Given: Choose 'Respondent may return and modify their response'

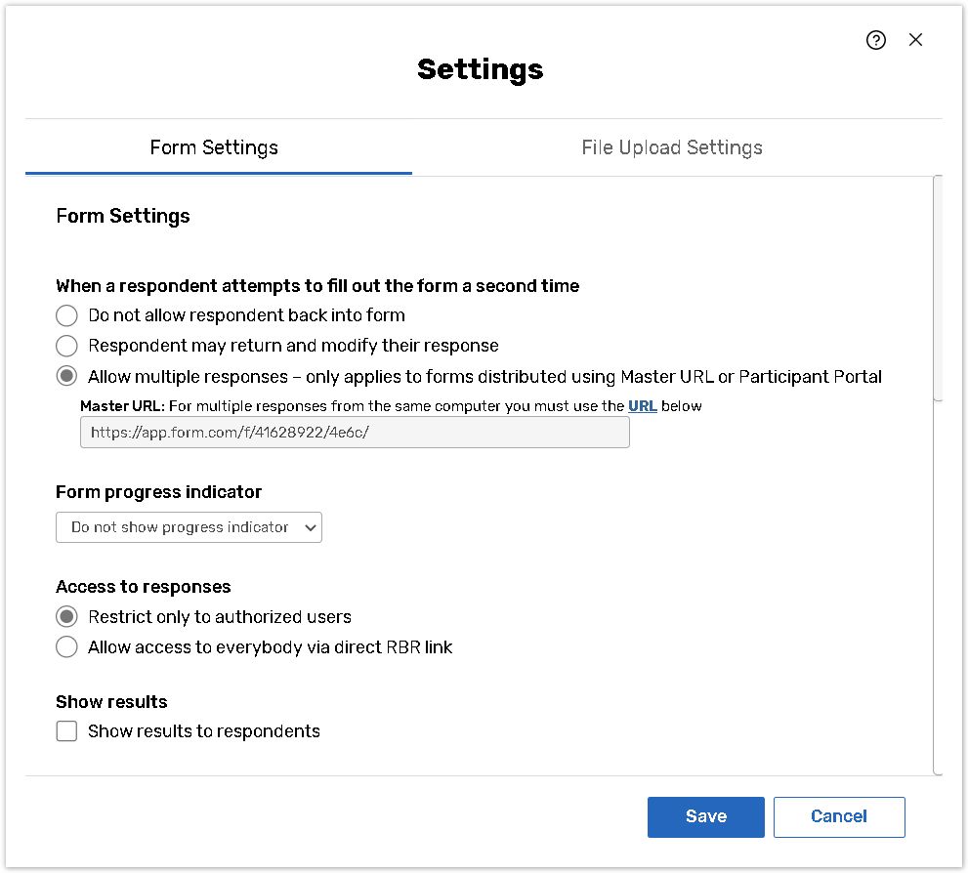Looking at the screenshot, I should click(x=66, y=346).
